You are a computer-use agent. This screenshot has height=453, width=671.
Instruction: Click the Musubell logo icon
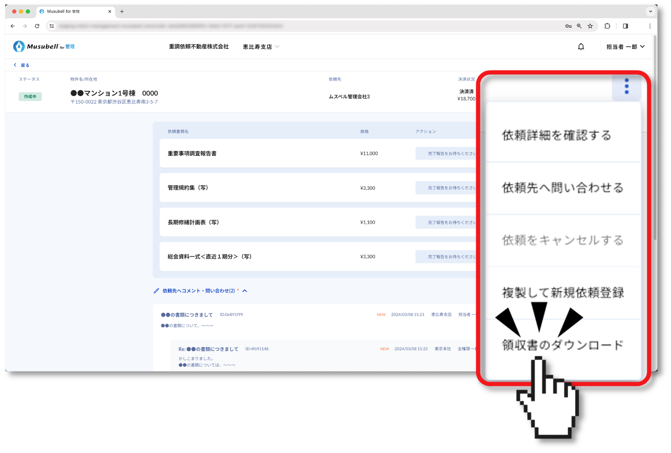(x=19, y=46)
